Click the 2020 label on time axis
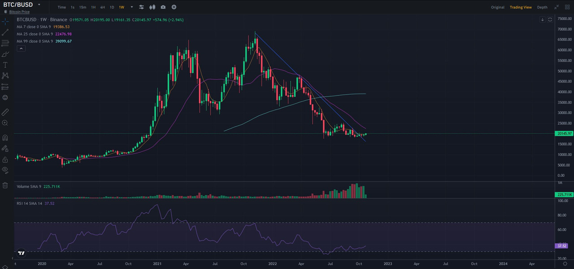 [42, 264]
